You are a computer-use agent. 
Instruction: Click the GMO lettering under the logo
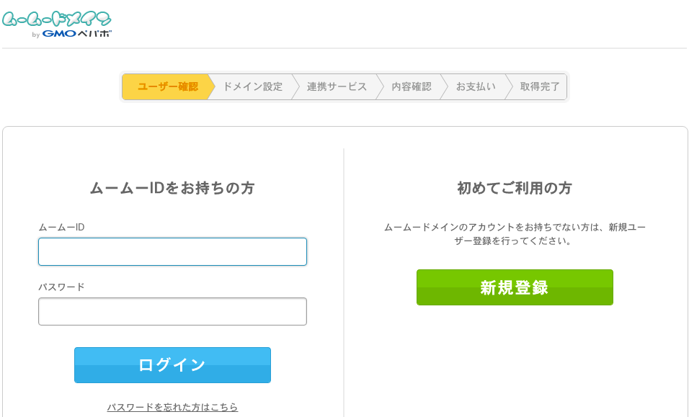click(59, 34)
